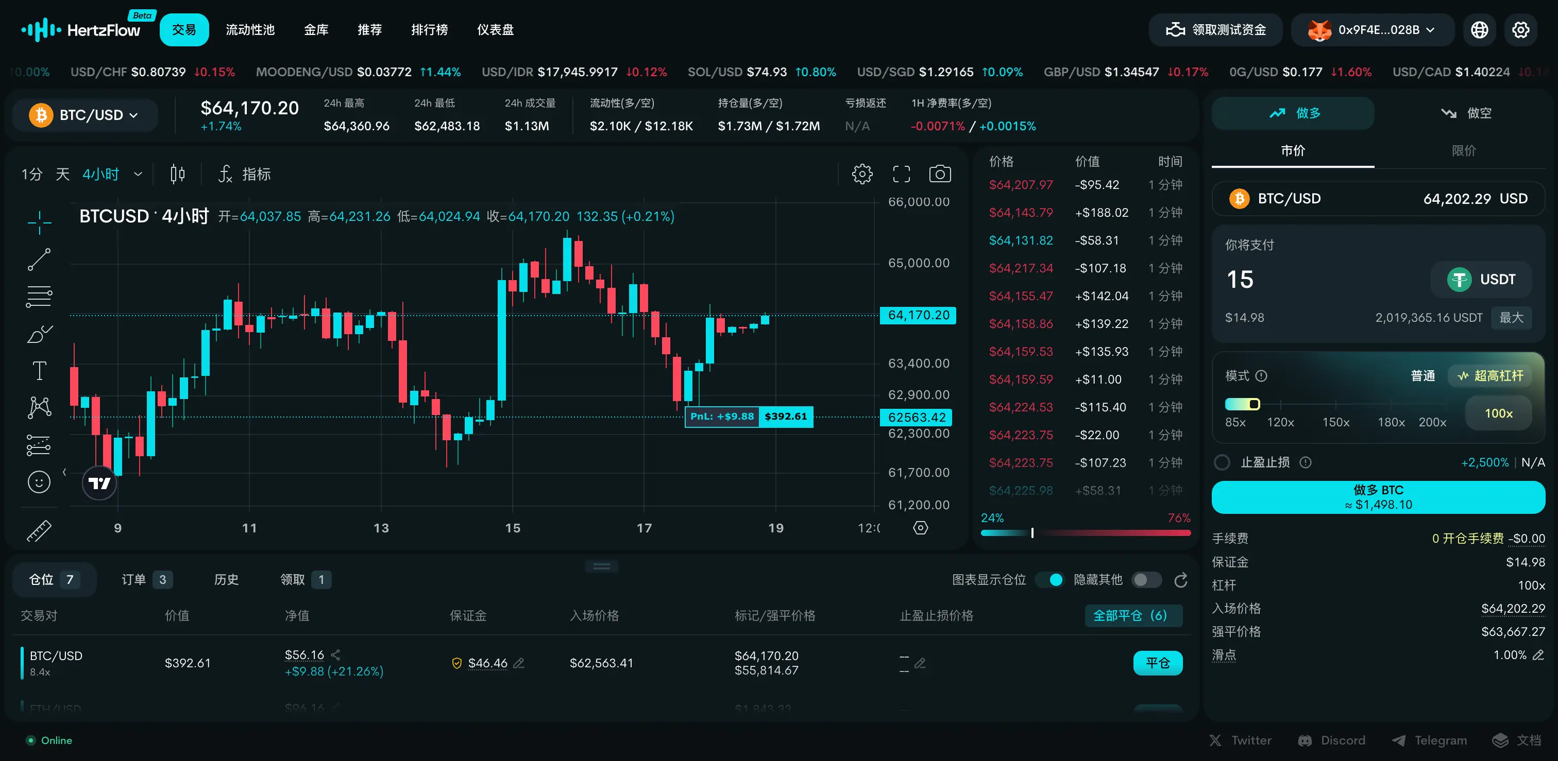Open the Discord link
1558x761 pixels.
pyautogui.click(x=1332, y=740)
